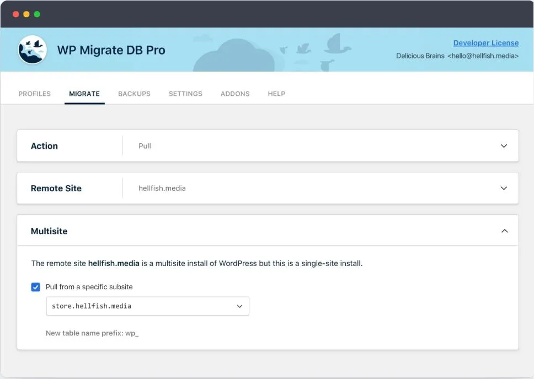Click the green zoom traffic light
The image size is (534, 379).
(x=36, y=14)
